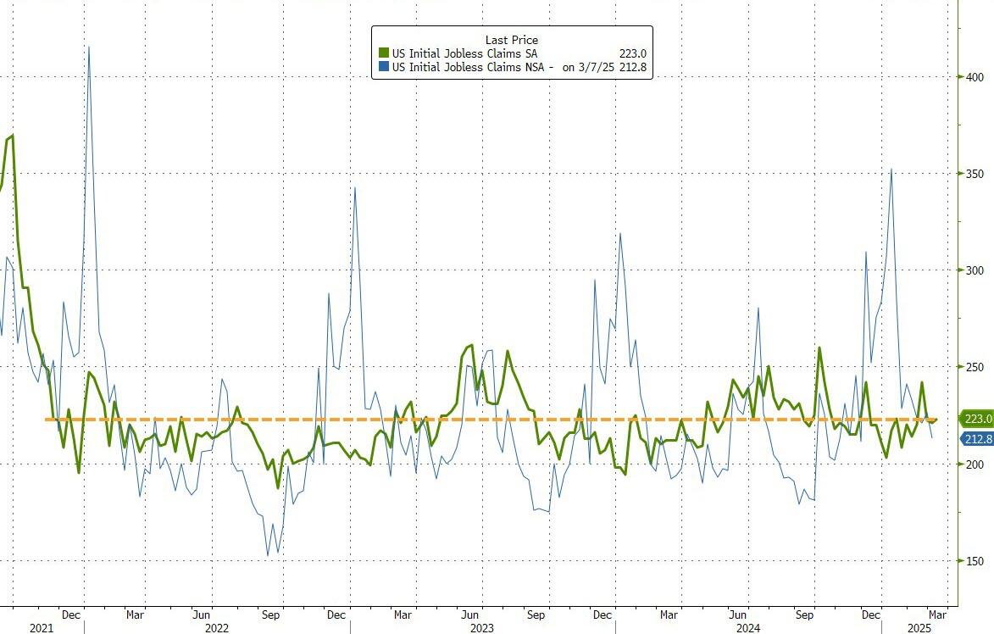This screenshot has height=634, width=994.
Task: Click the 2024 year label on x-axis
Action: click(747, 627)
